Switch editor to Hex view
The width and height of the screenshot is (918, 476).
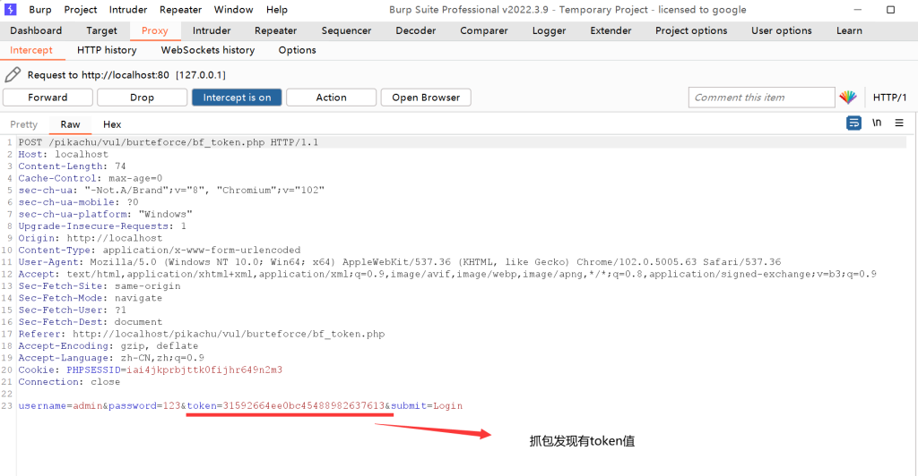[112, 124]
